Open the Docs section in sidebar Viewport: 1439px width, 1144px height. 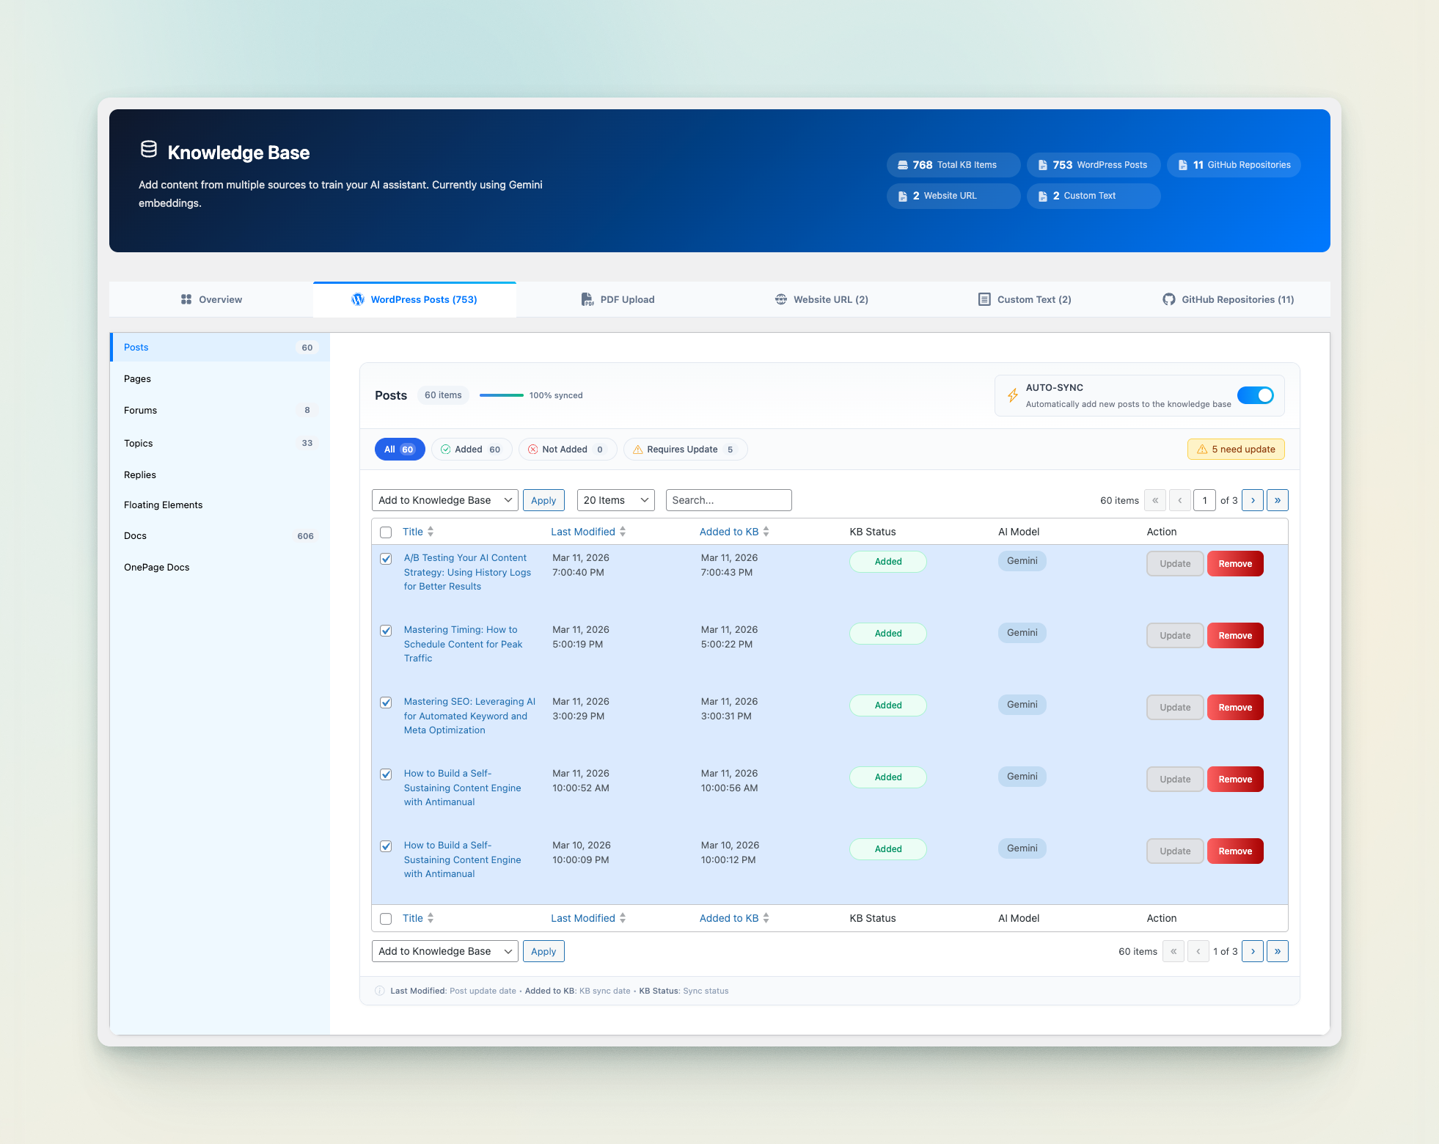point(136,536)
